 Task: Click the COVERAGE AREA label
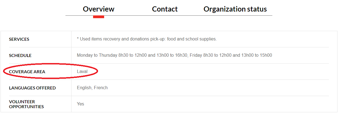pyautogui.click(x=27, y=72)
